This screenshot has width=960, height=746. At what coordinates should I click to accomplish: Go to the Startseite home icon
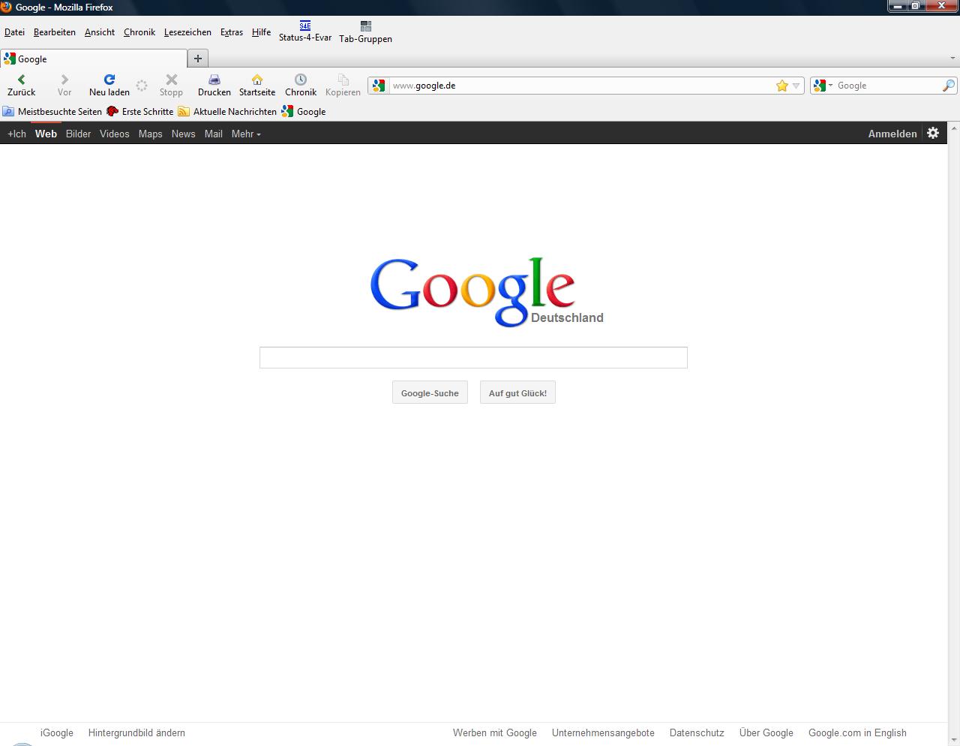257,80
